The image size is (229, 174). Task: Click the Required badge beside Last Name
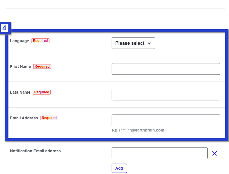coord(42,92)
